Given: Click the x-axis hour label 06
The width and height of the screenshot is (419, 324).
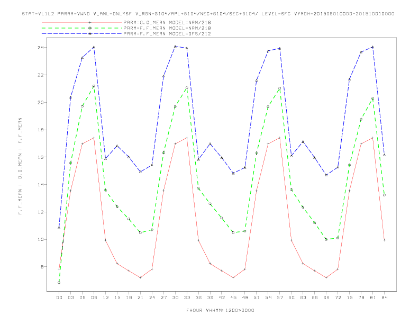Looking at the screenshot, I should 83,298.
